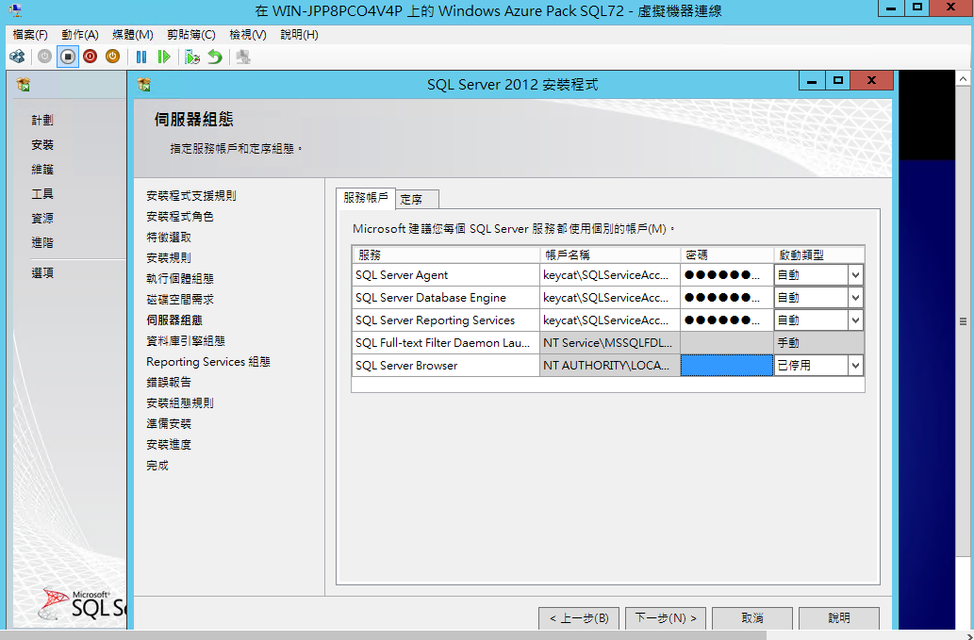Viewport: 974px width, 640px height.
Task: Click the VM window vertical scrollbar up arrow
Action: click(x=963, y=79)
